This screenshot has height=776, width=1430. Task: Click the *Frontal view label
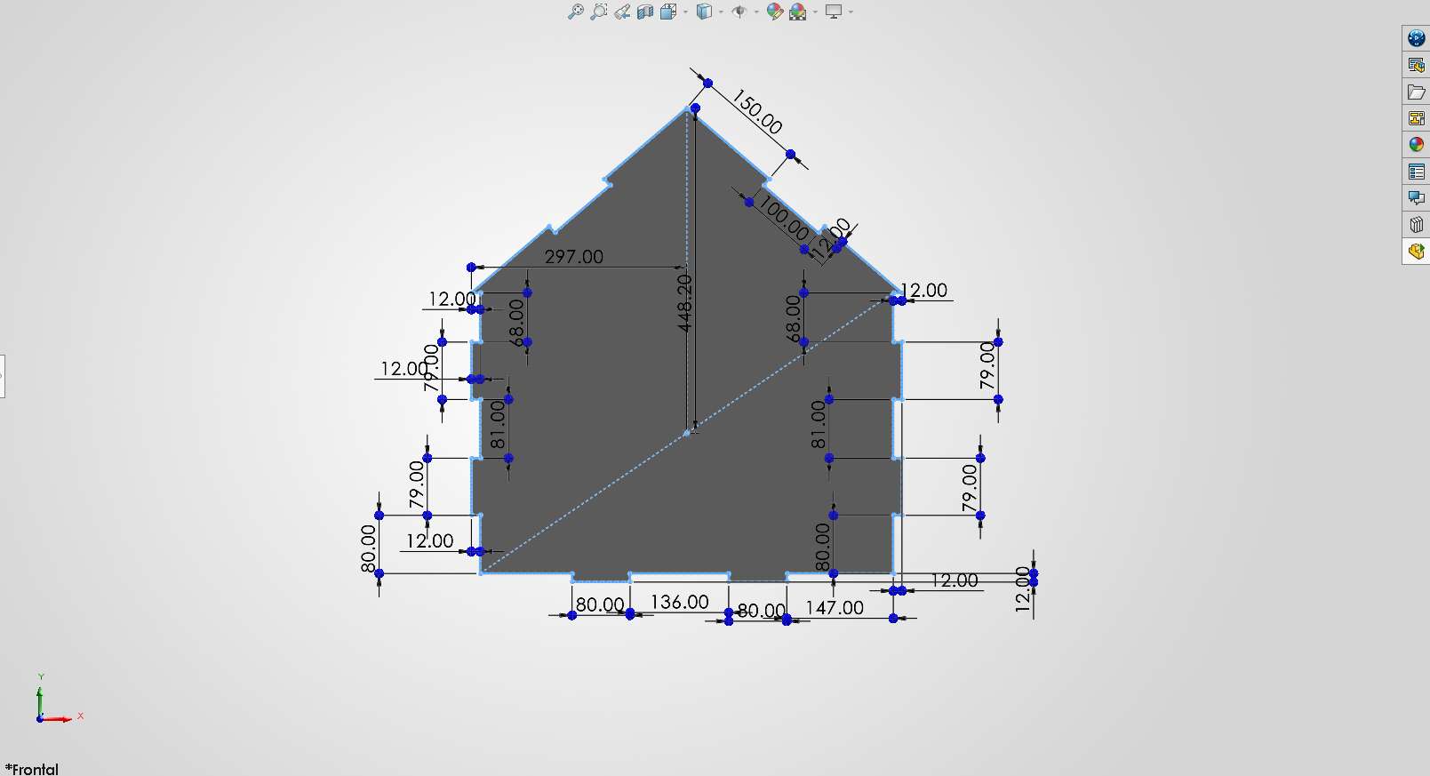pos(32,769)
